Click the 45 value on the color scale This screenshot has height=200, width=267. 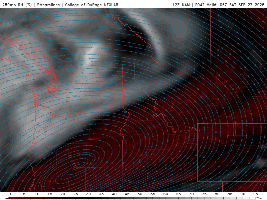pos(127,194)
